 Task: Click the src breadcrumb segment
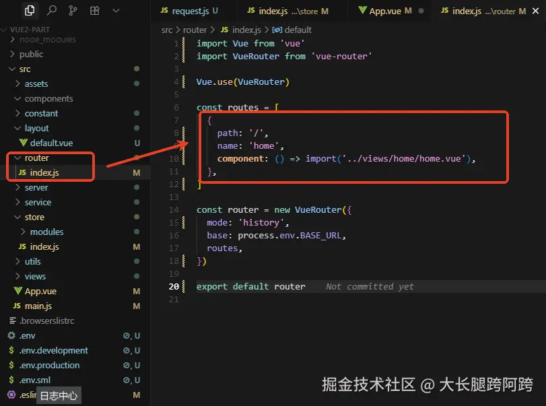(x=167, y=30)
